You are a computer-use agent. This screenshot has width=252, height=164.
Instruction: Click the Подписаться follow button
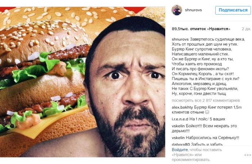(233, 10)
